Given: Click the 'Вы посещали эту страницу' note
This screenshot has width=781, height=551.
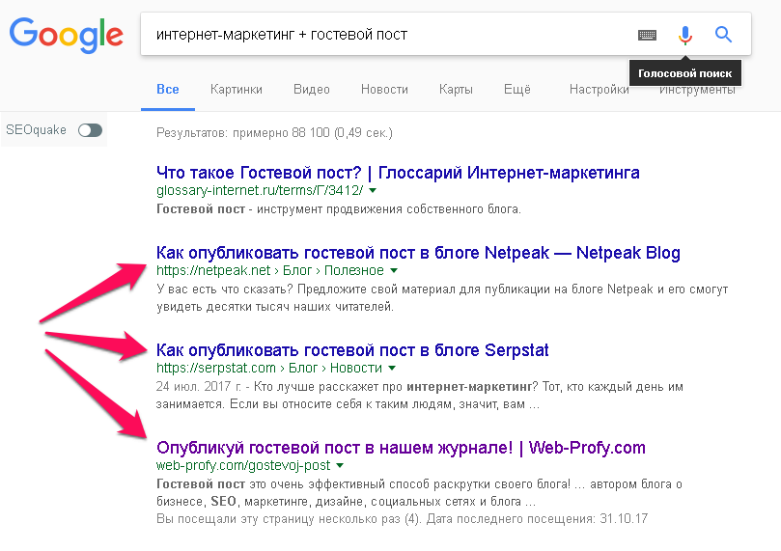Looking at the screenshot, I should [402, 519].
